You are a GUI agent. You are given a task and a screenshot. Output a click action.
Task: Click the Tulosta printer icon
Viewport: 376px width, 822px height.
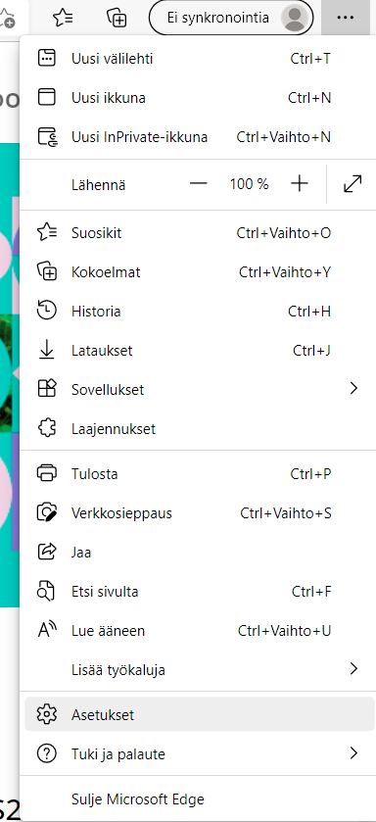(47, 473)
